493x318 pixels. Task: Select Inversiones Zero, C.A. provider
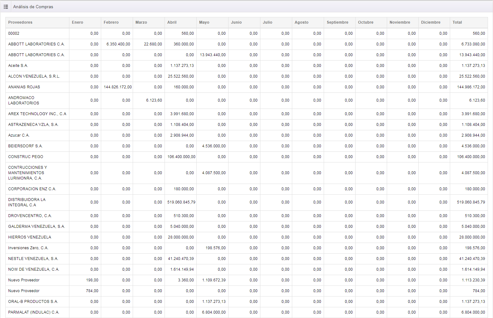28,248
